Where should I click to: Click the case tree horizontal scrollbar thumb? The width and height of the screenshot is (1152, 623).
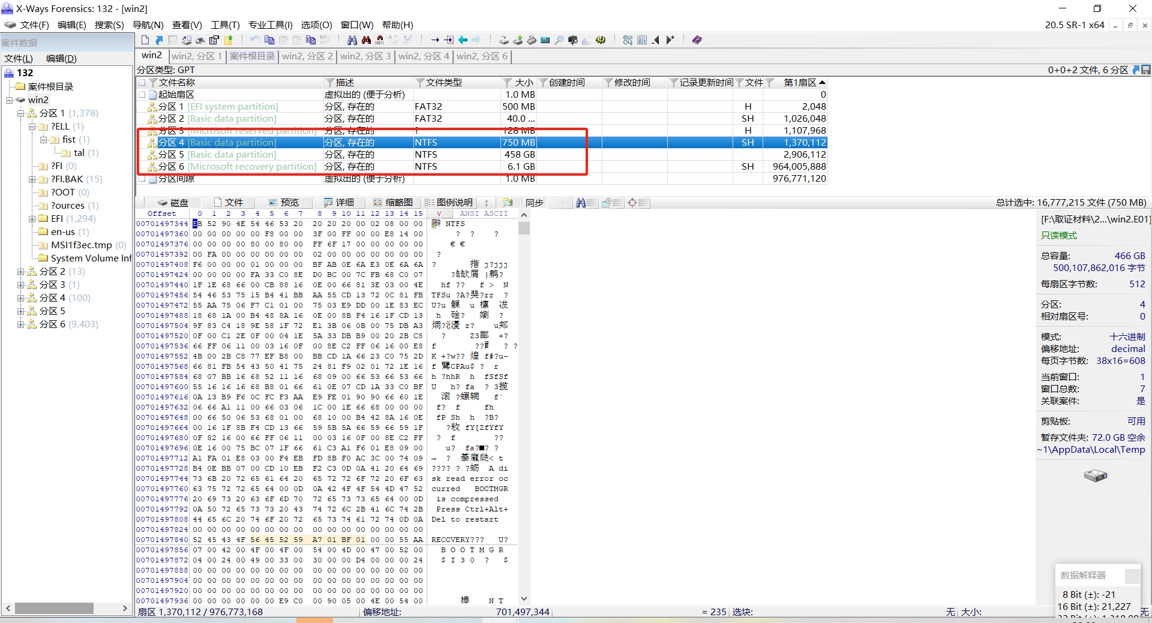(54, 608)
